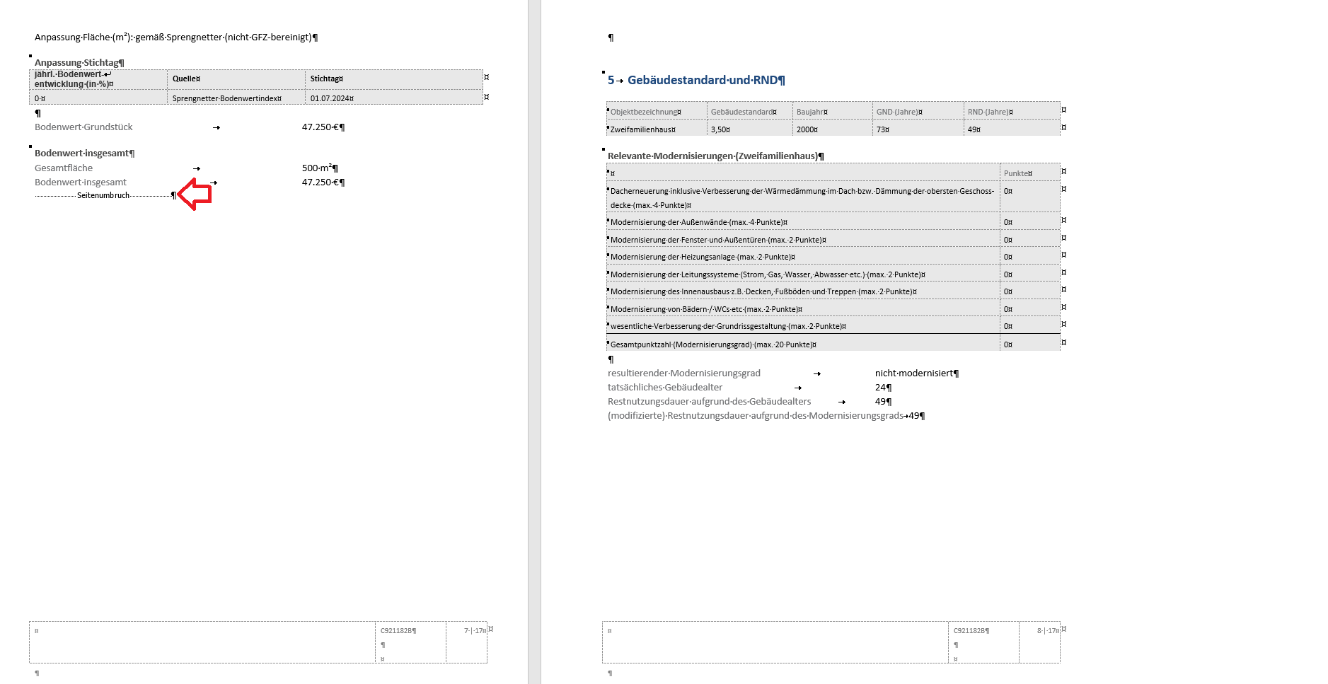1328x684 pixels.
Task: Click footer code C921182B on page 7
Action: (x=398, y=631)
